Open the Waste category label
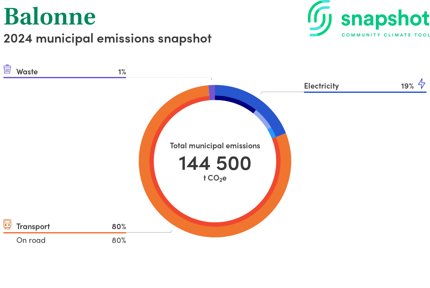Screen dimensions: 430x288 point(27,72)
